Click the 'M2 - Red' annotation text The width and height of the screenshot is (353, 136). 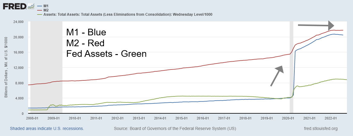pyautogui.click(x=85, y=43)
